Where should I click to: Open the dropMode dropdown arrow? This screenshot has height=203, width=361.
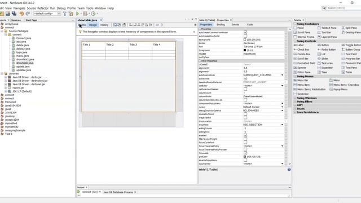click(x=282, y=125)
